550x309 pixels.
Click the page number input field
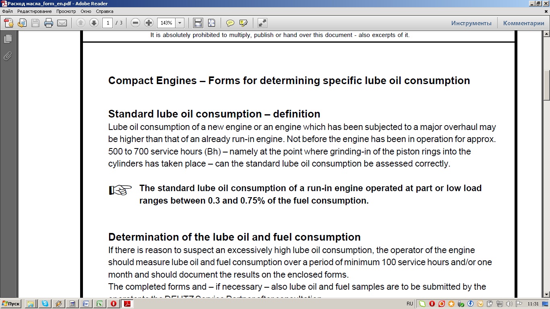click(108, 23)
